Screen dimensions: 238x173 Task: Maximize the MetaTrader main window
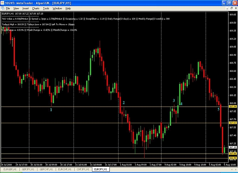click(x=230, y=3)
